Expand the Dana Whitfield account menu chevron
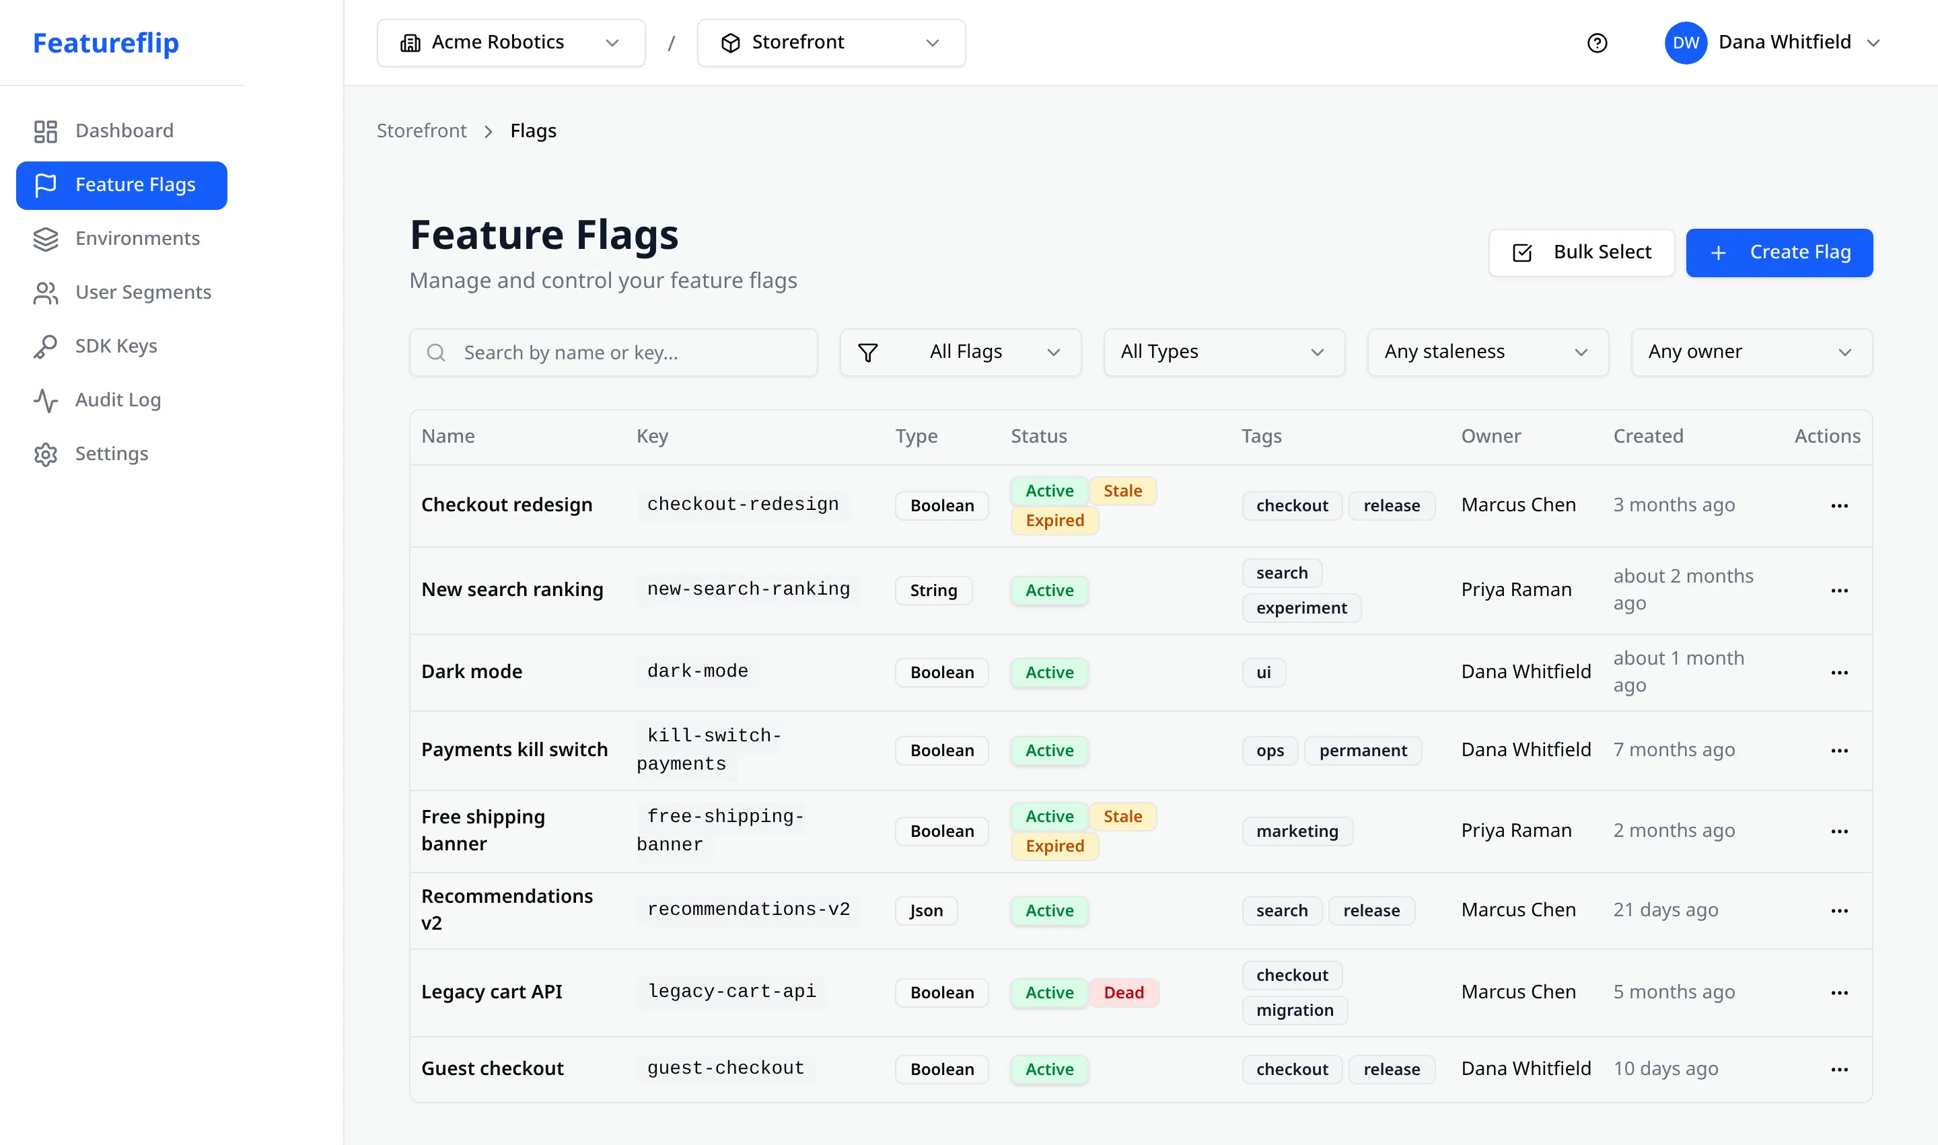The width and height of the screenshot is (1938, 1145). [1873, 43]
